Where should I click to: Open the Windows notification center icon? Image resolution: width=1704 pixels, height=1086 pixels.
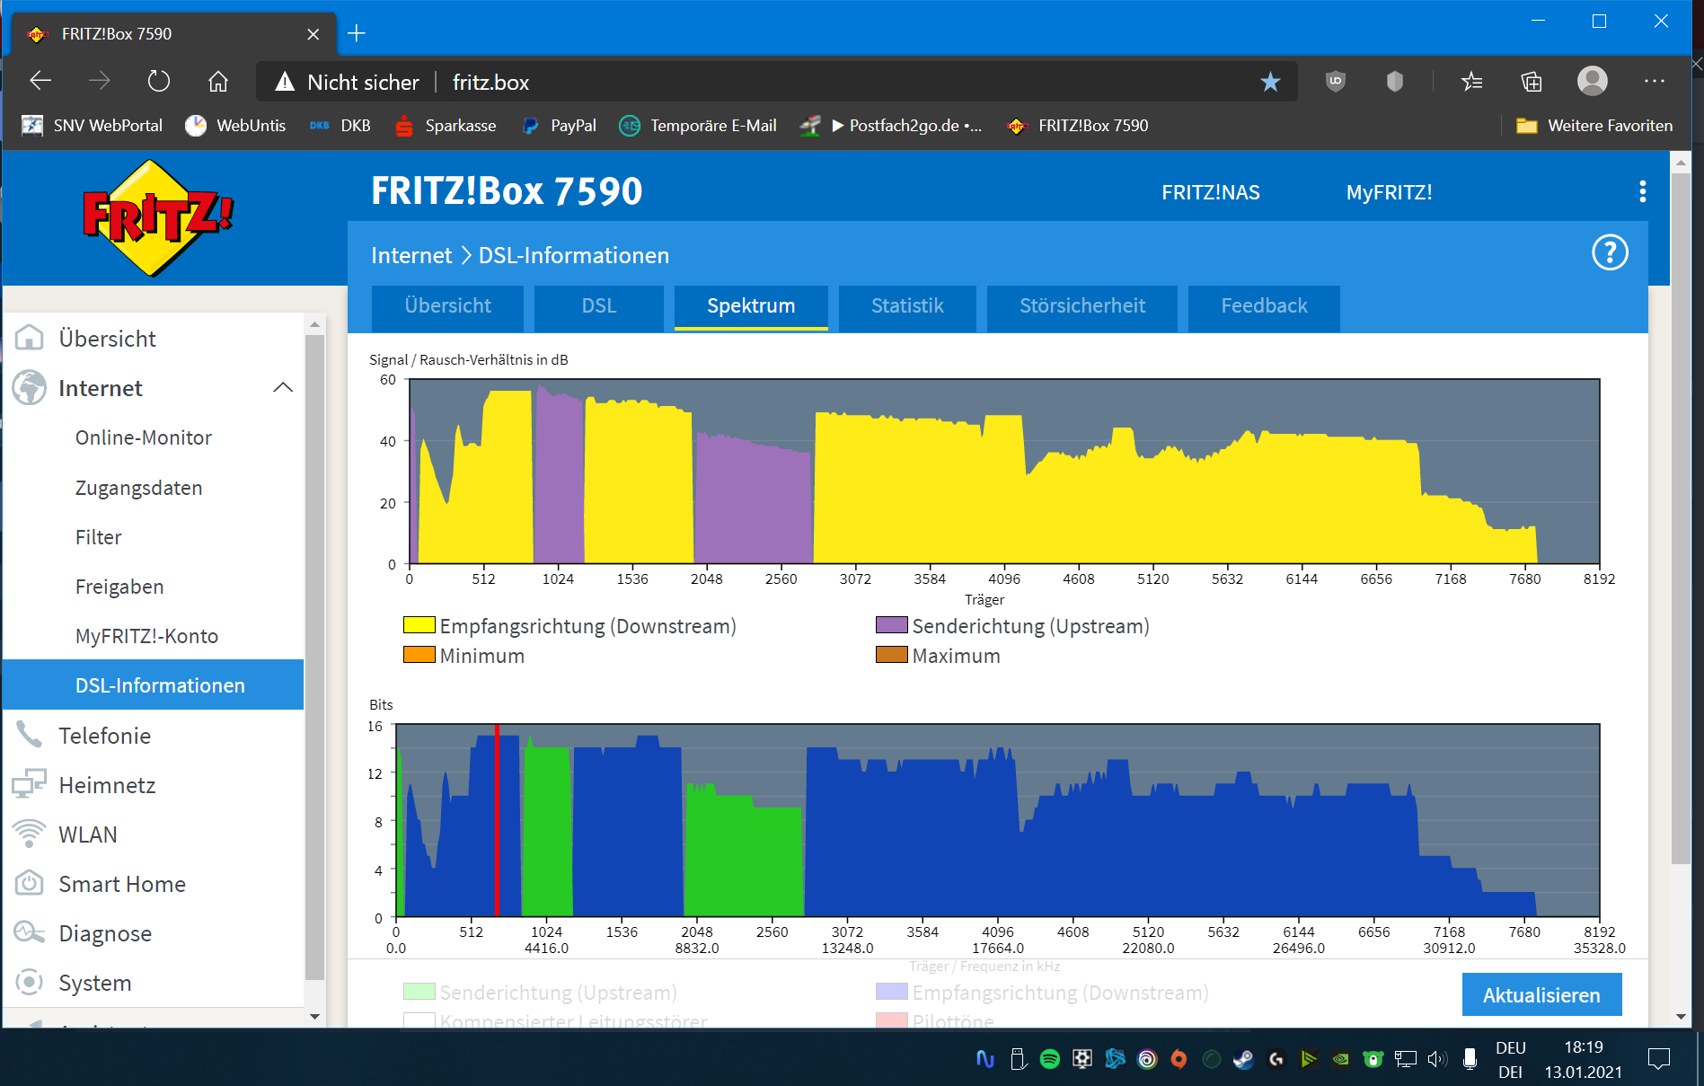tap(1659, 1059)
